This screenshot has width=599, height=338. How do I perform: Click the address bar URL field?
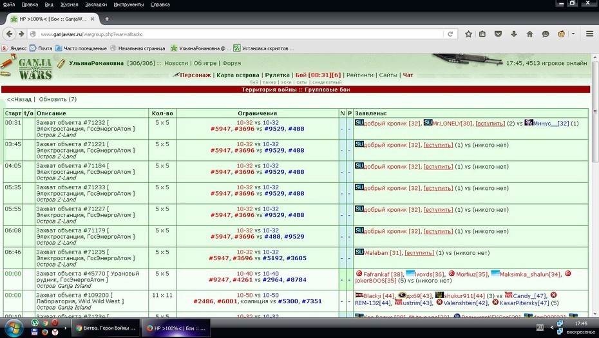coord(241,34)
